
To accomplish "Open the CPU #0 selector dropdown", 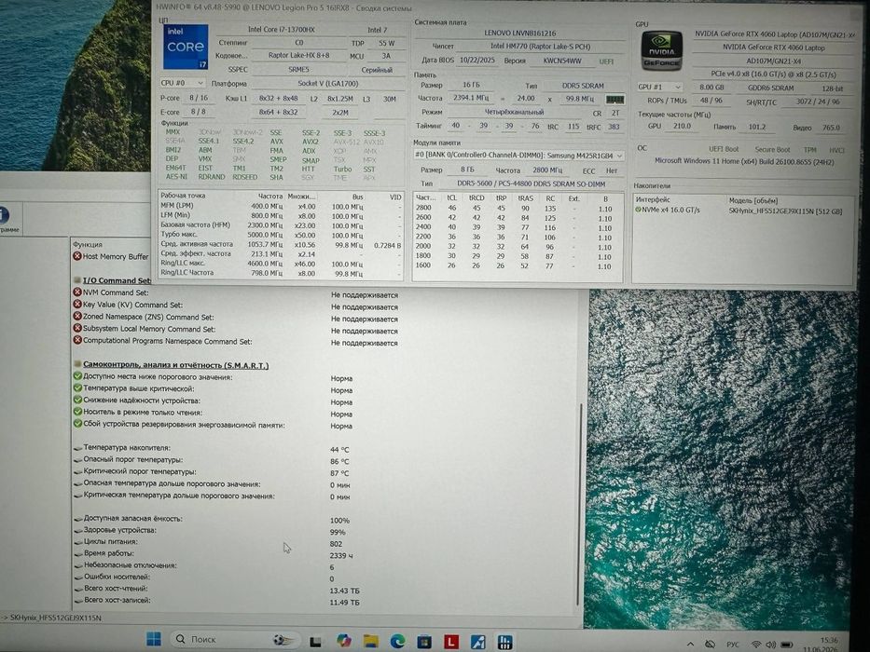I will [x=182, y=83].
